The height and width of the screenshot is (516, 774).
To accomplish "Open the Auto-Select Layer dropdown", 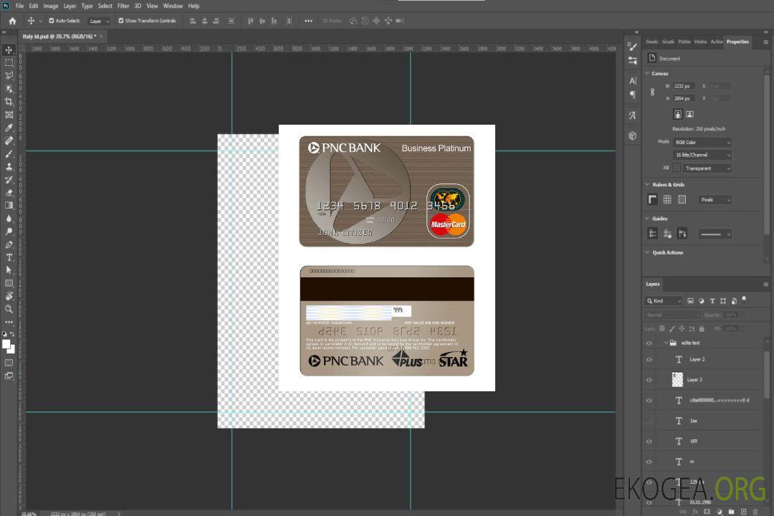I will coord(99,21).
